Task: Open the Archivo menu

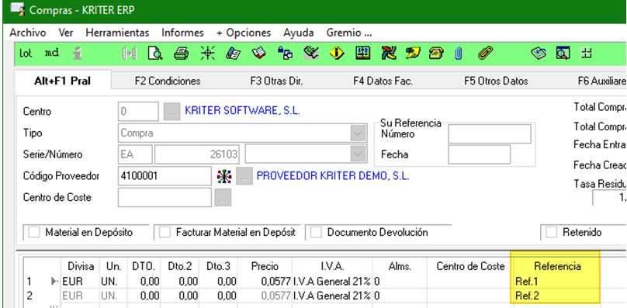Action: pyautogui.click(x=28, y=33)
